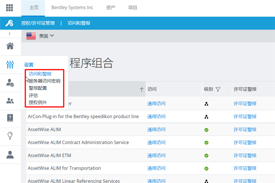
Task: Expand the sidebar with chevron arrow
Action: [10, 33]
